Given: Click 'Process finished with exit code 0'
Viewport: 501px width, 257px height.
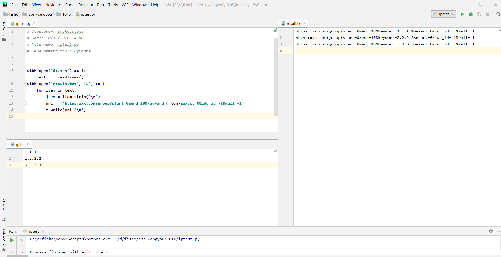Looking at the screenshot, I should tap(69, 252).
